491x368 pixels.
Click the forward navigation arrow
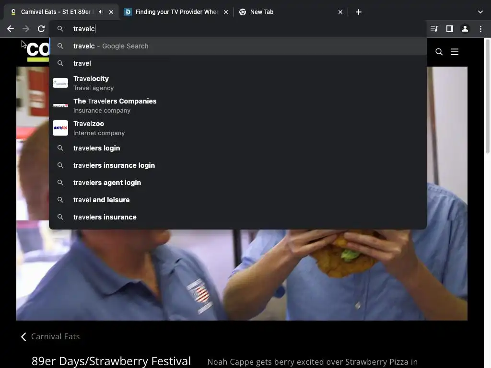[x=26, y=29]
